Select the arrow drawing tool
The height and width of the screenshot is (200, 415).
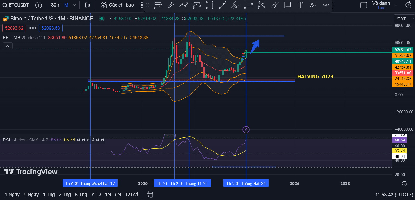pos(171,5)
